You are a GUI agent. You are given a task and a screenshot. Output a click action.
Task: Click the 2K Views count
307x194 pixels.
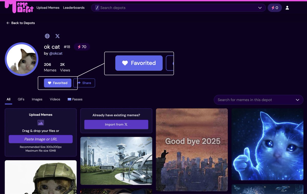coord(65,67)
